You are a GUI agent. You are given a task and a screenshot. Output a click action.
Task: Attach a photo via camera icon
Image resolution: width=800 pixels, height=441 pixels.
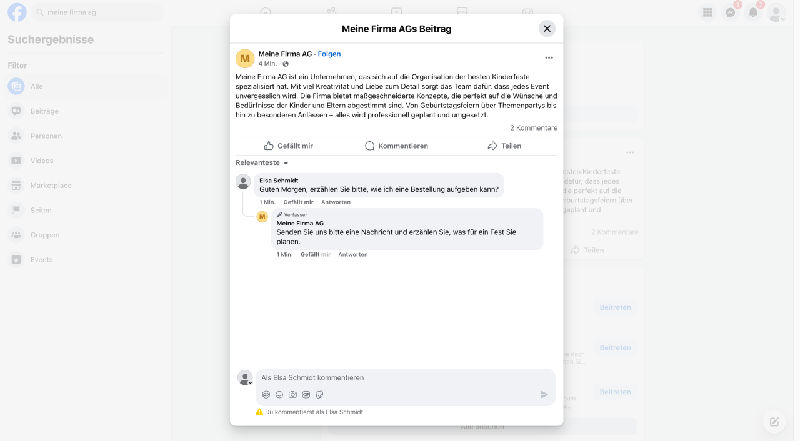(x=292, y=395)
